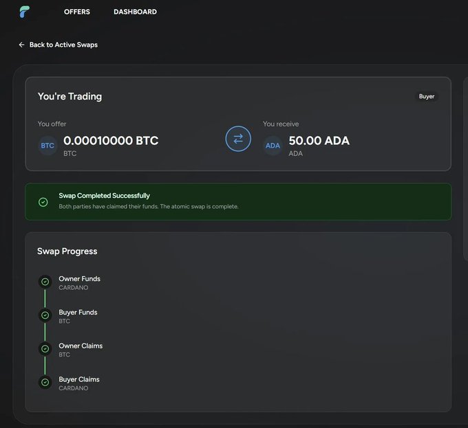Click the swap arrows circle icon
Image resolution: width=468 pixels, height=428 pixels.
tap(238, 139)
